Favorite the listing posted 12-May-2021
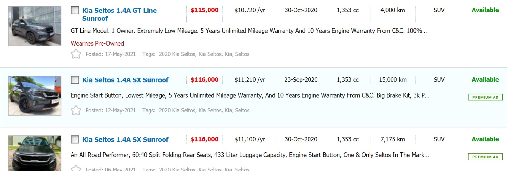This screenshot has height=171, width=511. tap(76, 110)
